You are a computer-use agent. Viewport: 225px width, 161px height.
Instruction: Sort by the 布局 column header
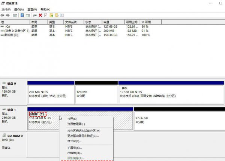pos(39,22)
